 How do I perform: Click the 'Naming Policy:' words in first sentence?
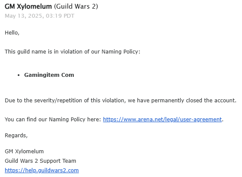click(121, 52)
